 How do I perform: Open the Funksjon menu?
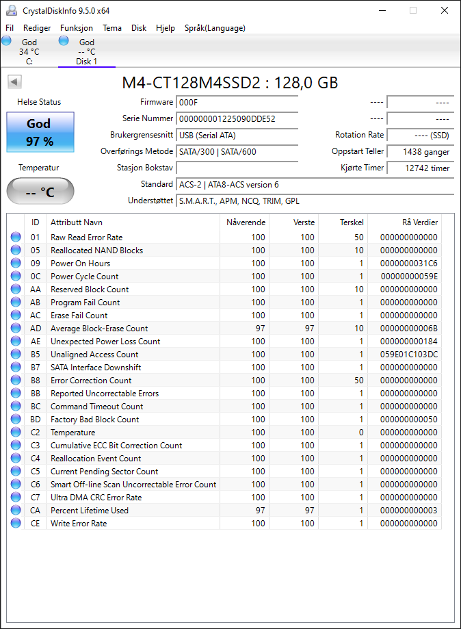tap(77, 28)
